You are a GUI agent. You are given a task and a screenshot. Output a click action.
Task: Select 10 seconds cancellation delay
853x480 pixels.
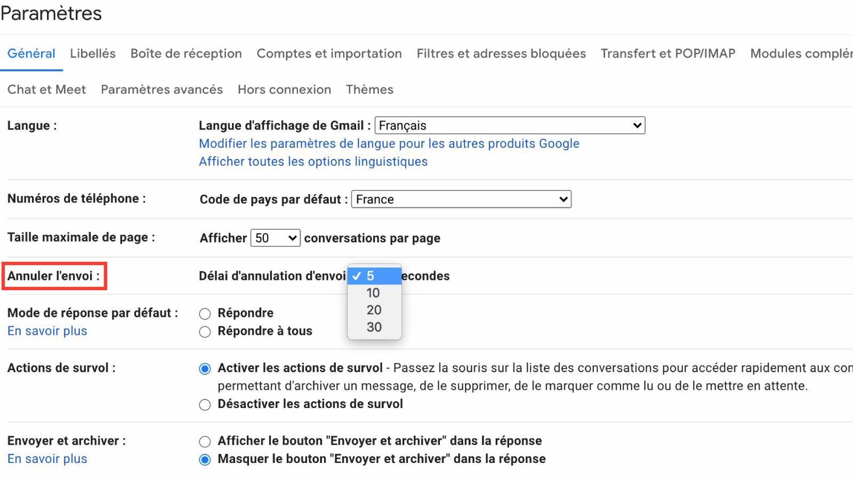click(x=374, y=293)
